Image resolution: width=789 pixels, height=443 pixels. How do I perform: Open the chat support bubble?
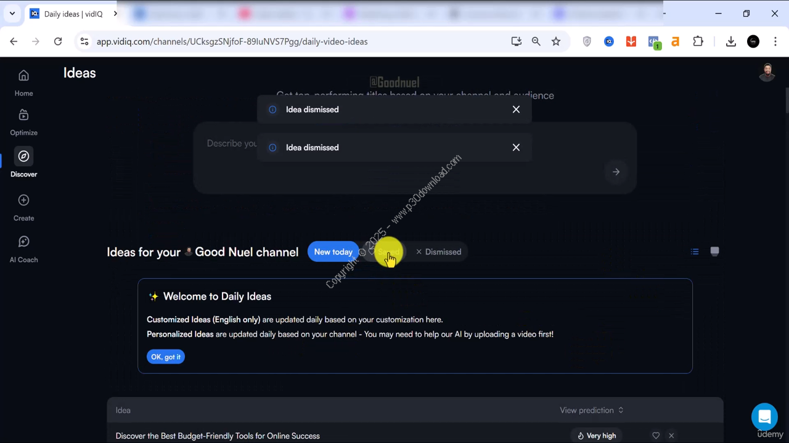(764, 417)
